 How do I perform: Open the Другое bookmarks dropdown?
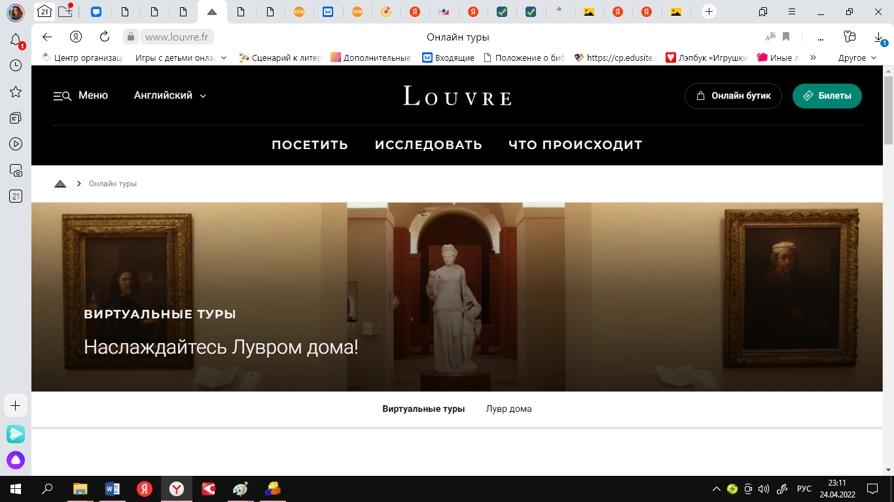pos(857,58)
